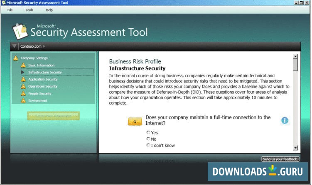The height and width of the screenshot is (185, 312).
Task: Select the No radio button
Action: coord(148,139)
